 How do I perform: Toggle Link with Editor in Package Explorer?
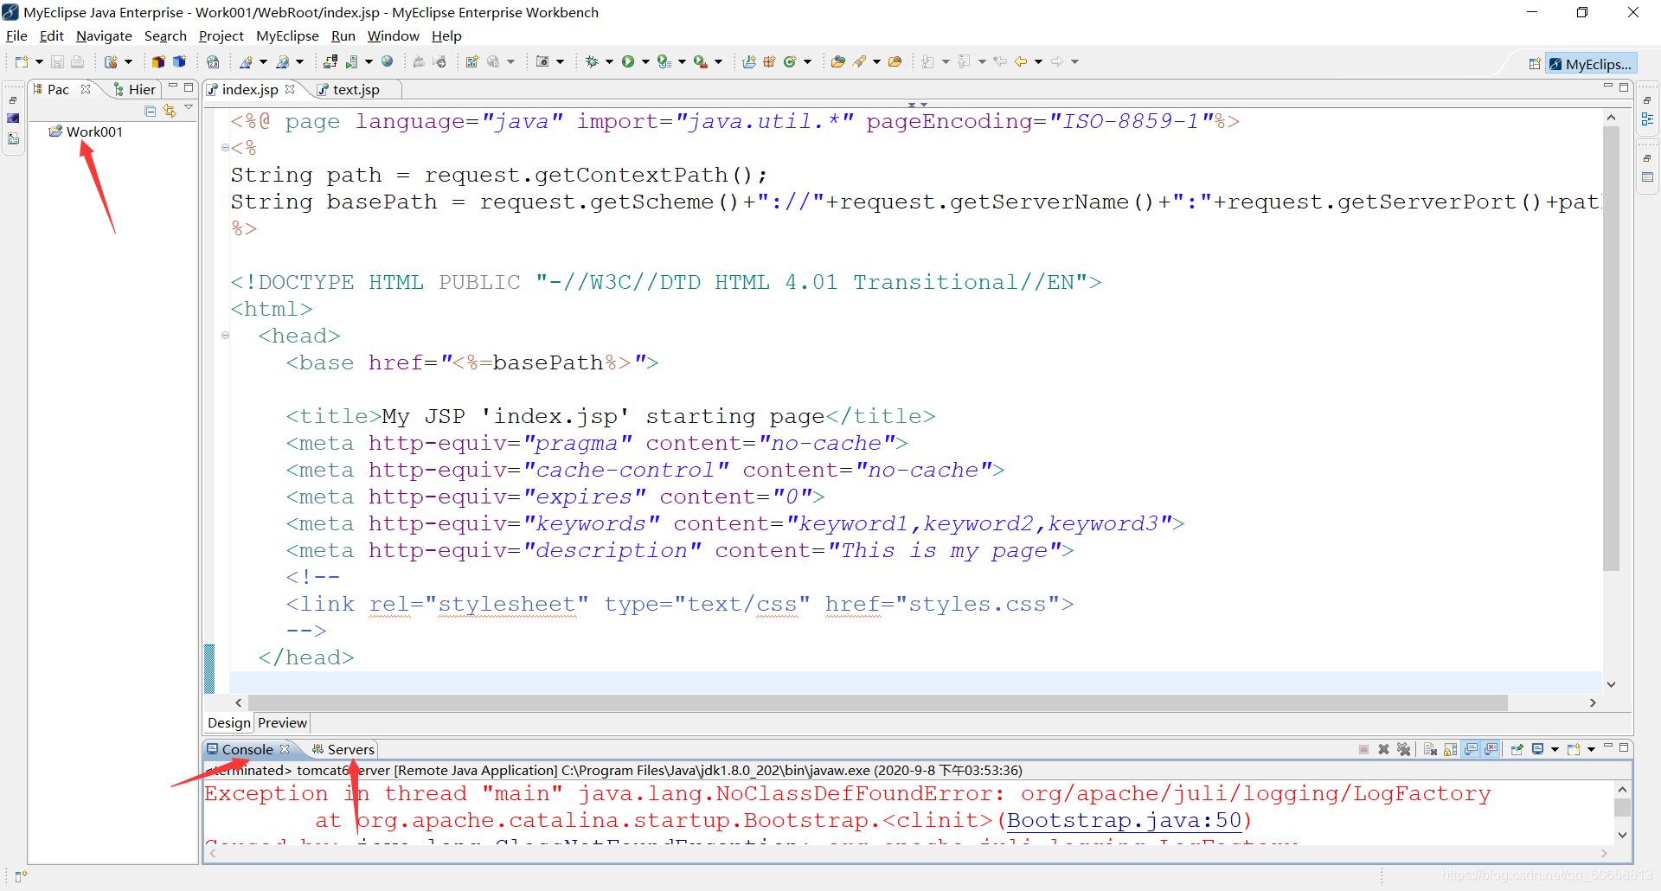[170, 111]
